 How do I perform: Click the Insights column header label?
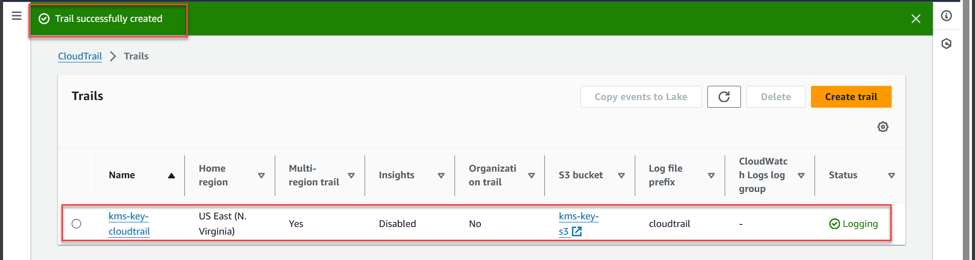click(x=397, y=175)
